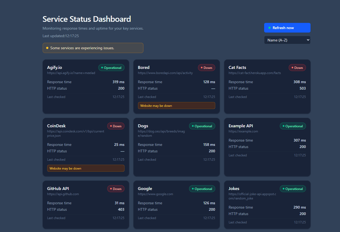The width and height of the screenshot is (340, 232).
Task: Click the Google service card title
Action: point(145,189)
